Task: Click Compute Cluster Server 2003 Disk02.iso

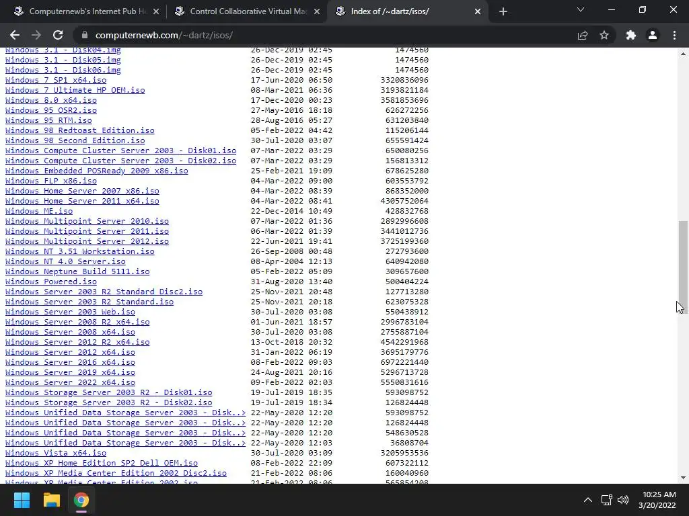Action: coord(121,161)
